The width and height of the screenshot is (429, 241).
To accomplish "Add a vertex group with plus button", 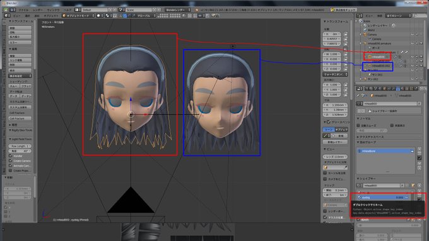I will (419, 149).
